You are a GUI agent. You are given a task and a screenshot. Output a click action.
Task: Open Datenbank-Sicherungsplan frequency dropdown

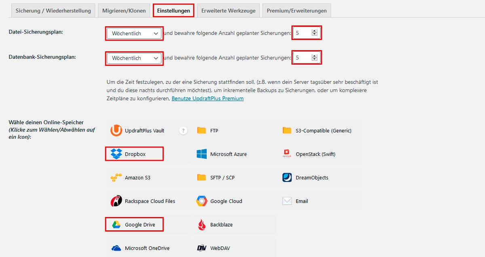pyautogui.click(x=134, y=58)
